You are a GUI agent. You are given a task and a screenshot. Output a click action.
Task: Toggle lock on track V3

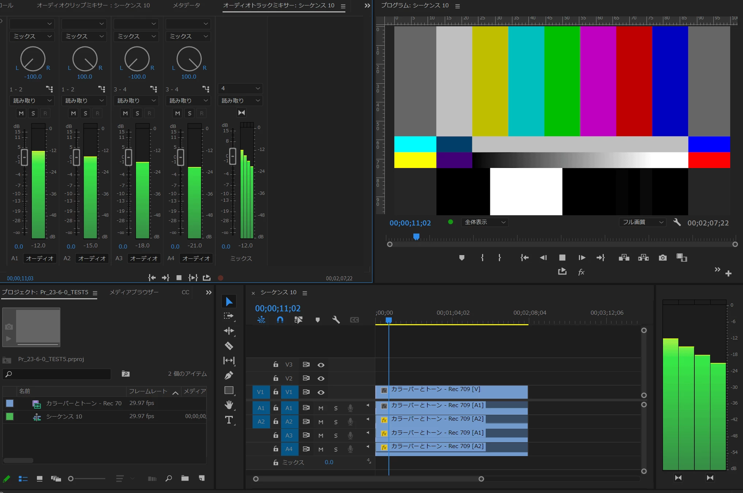[276, 364]
